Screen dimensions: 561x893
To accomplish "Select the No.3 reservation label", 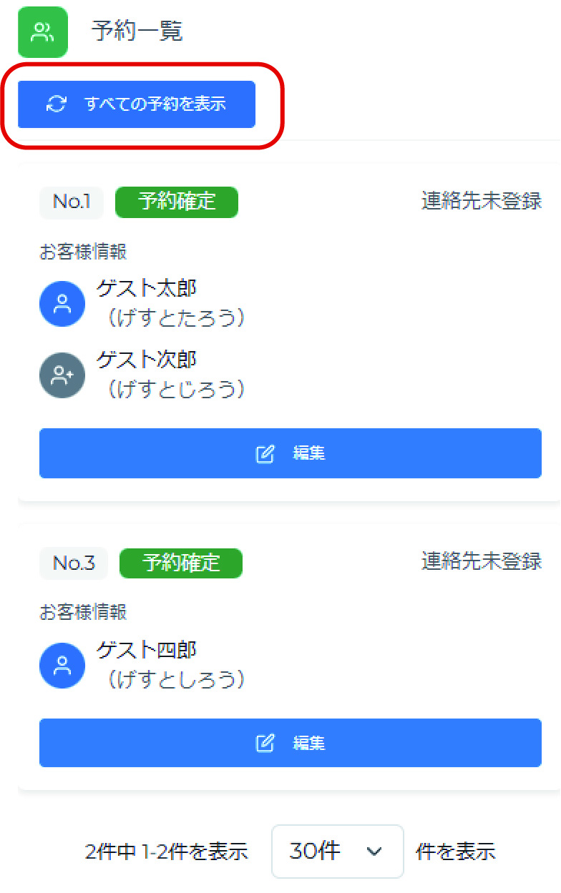I will pyautogui.click(x=73, y=563).
